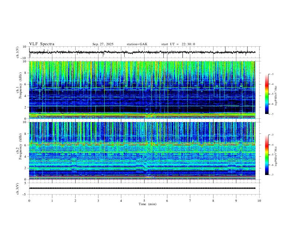Click the date 'Sep. 27, 2025'
The image size is (292, 225).
pyautogui.click(x=103, y=44)
